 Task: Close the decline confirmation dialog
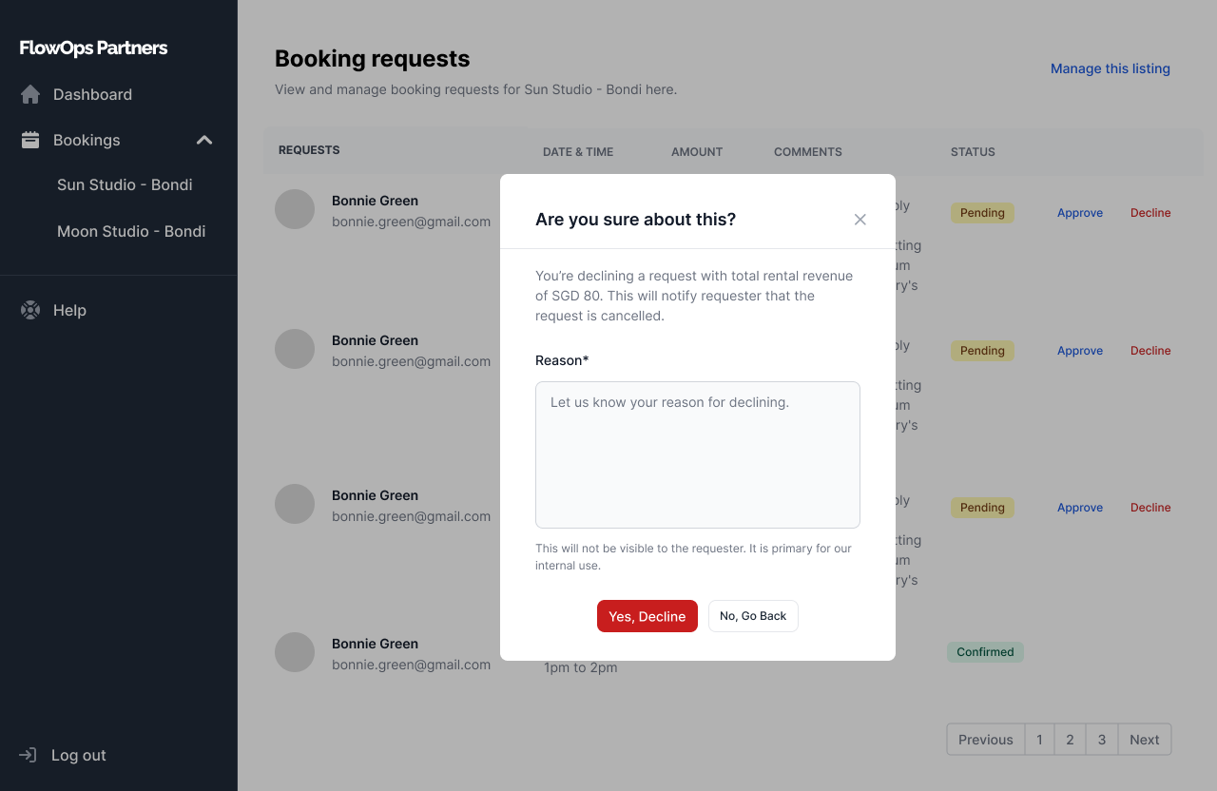tap(860, 220)
